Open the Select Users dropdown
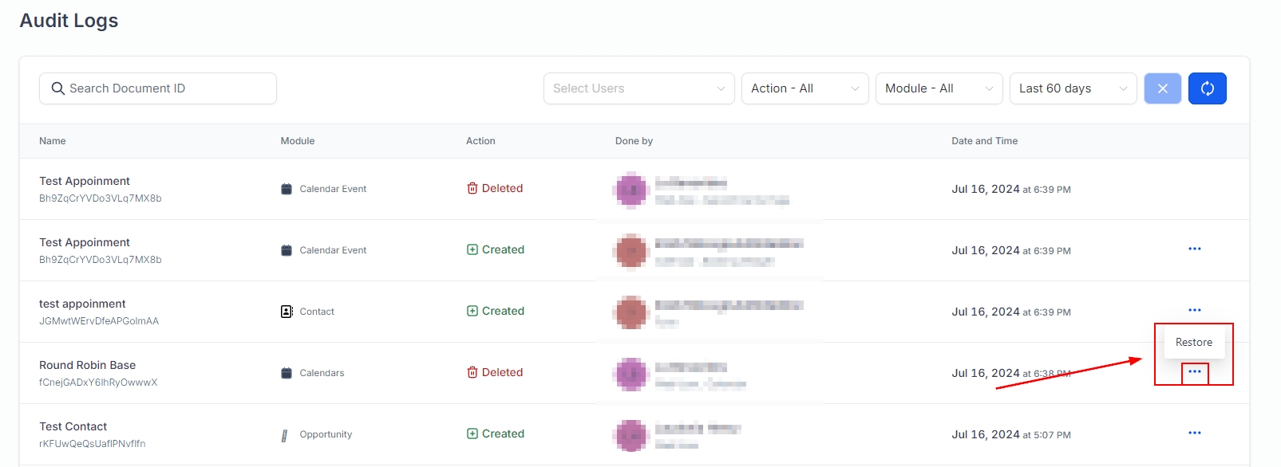This screenshot has width=1281, height=467. (639, 88)
